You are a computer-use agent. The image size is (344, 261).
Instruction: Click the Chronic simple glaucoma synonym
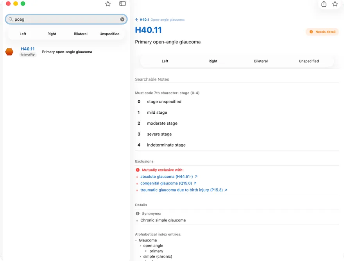pyautogui.click(x=163, y=220)
